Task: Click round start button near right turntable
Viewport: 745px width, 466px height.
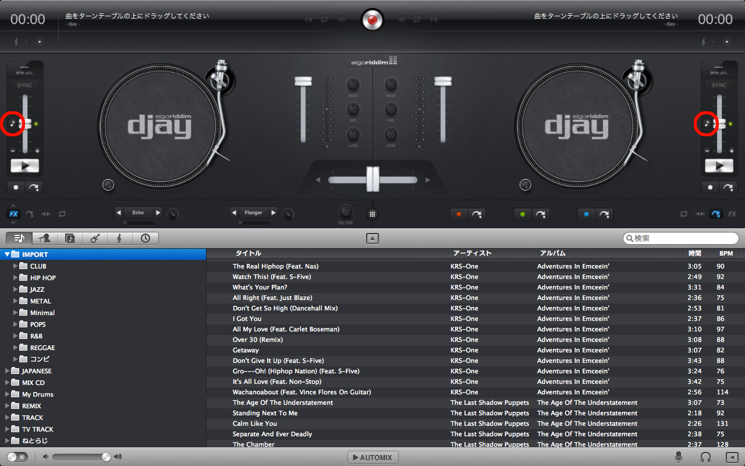Action: [x=526, y=185]
